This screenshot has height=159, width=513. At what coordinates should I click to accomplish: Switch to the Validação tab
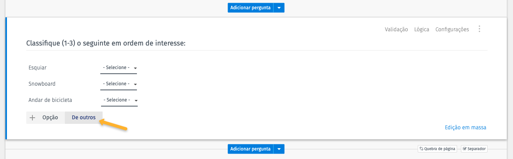tap(396, 29)
